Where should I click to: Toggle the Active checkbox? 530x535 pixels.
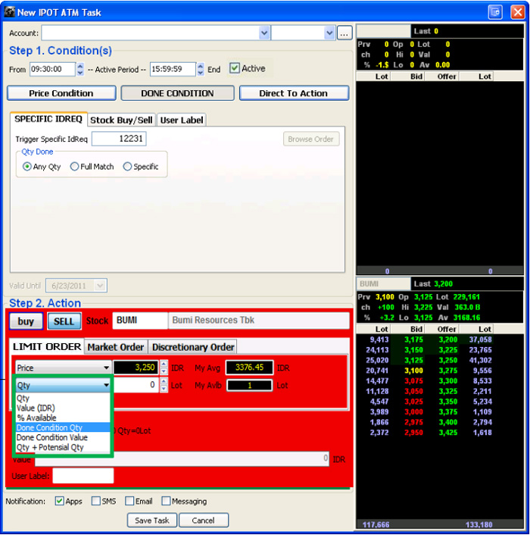click(235, 68)
